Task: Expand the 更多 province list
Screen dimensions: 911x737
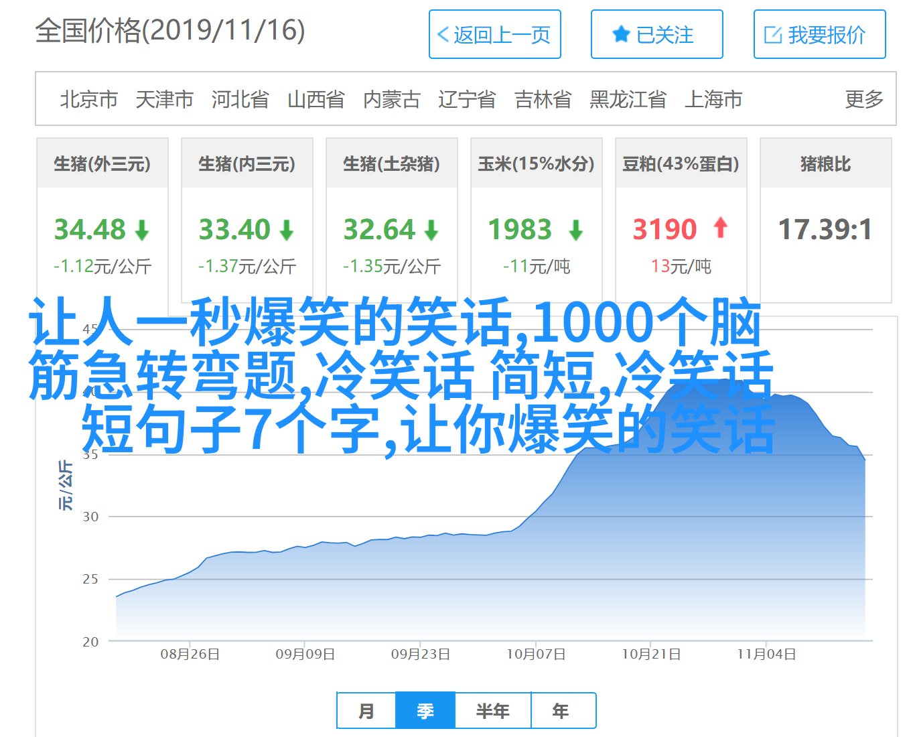Action: click(x=863, y=99)
